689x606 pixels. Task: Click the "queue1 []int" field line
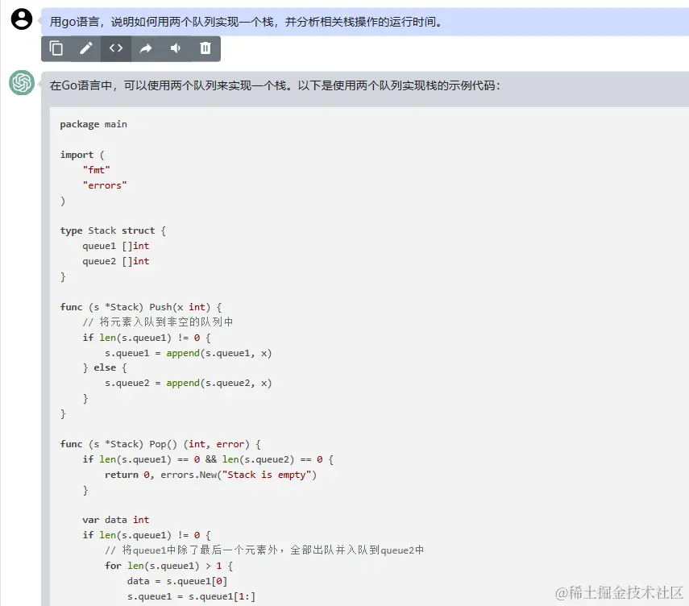(116, 246)
